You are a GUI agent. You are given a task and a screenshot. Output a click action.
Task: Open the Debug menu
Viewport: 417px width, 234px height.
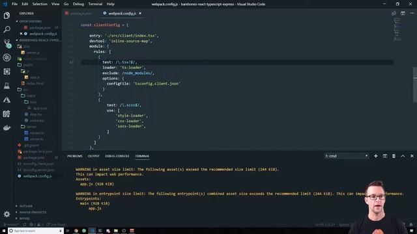78,4
